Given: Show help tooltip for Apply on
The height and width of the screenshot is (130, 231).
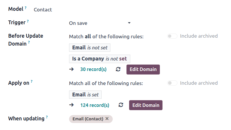Looking at the screenshot, I should tap(32, 82).
